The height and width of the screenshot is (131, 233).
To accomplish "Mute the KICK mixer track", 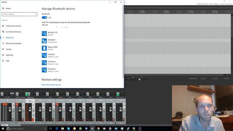I will [54, 104].
